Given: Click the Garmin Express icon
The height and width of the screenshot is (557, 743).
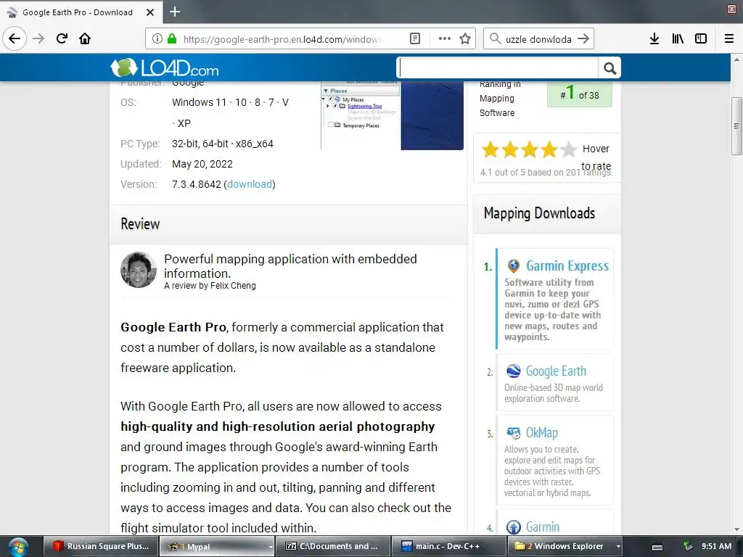Looking at the screenshot, I should click(513, 265).
